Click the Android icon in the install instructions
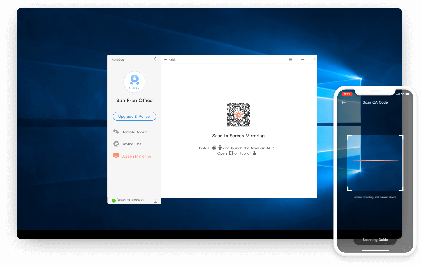 point(220,148)
